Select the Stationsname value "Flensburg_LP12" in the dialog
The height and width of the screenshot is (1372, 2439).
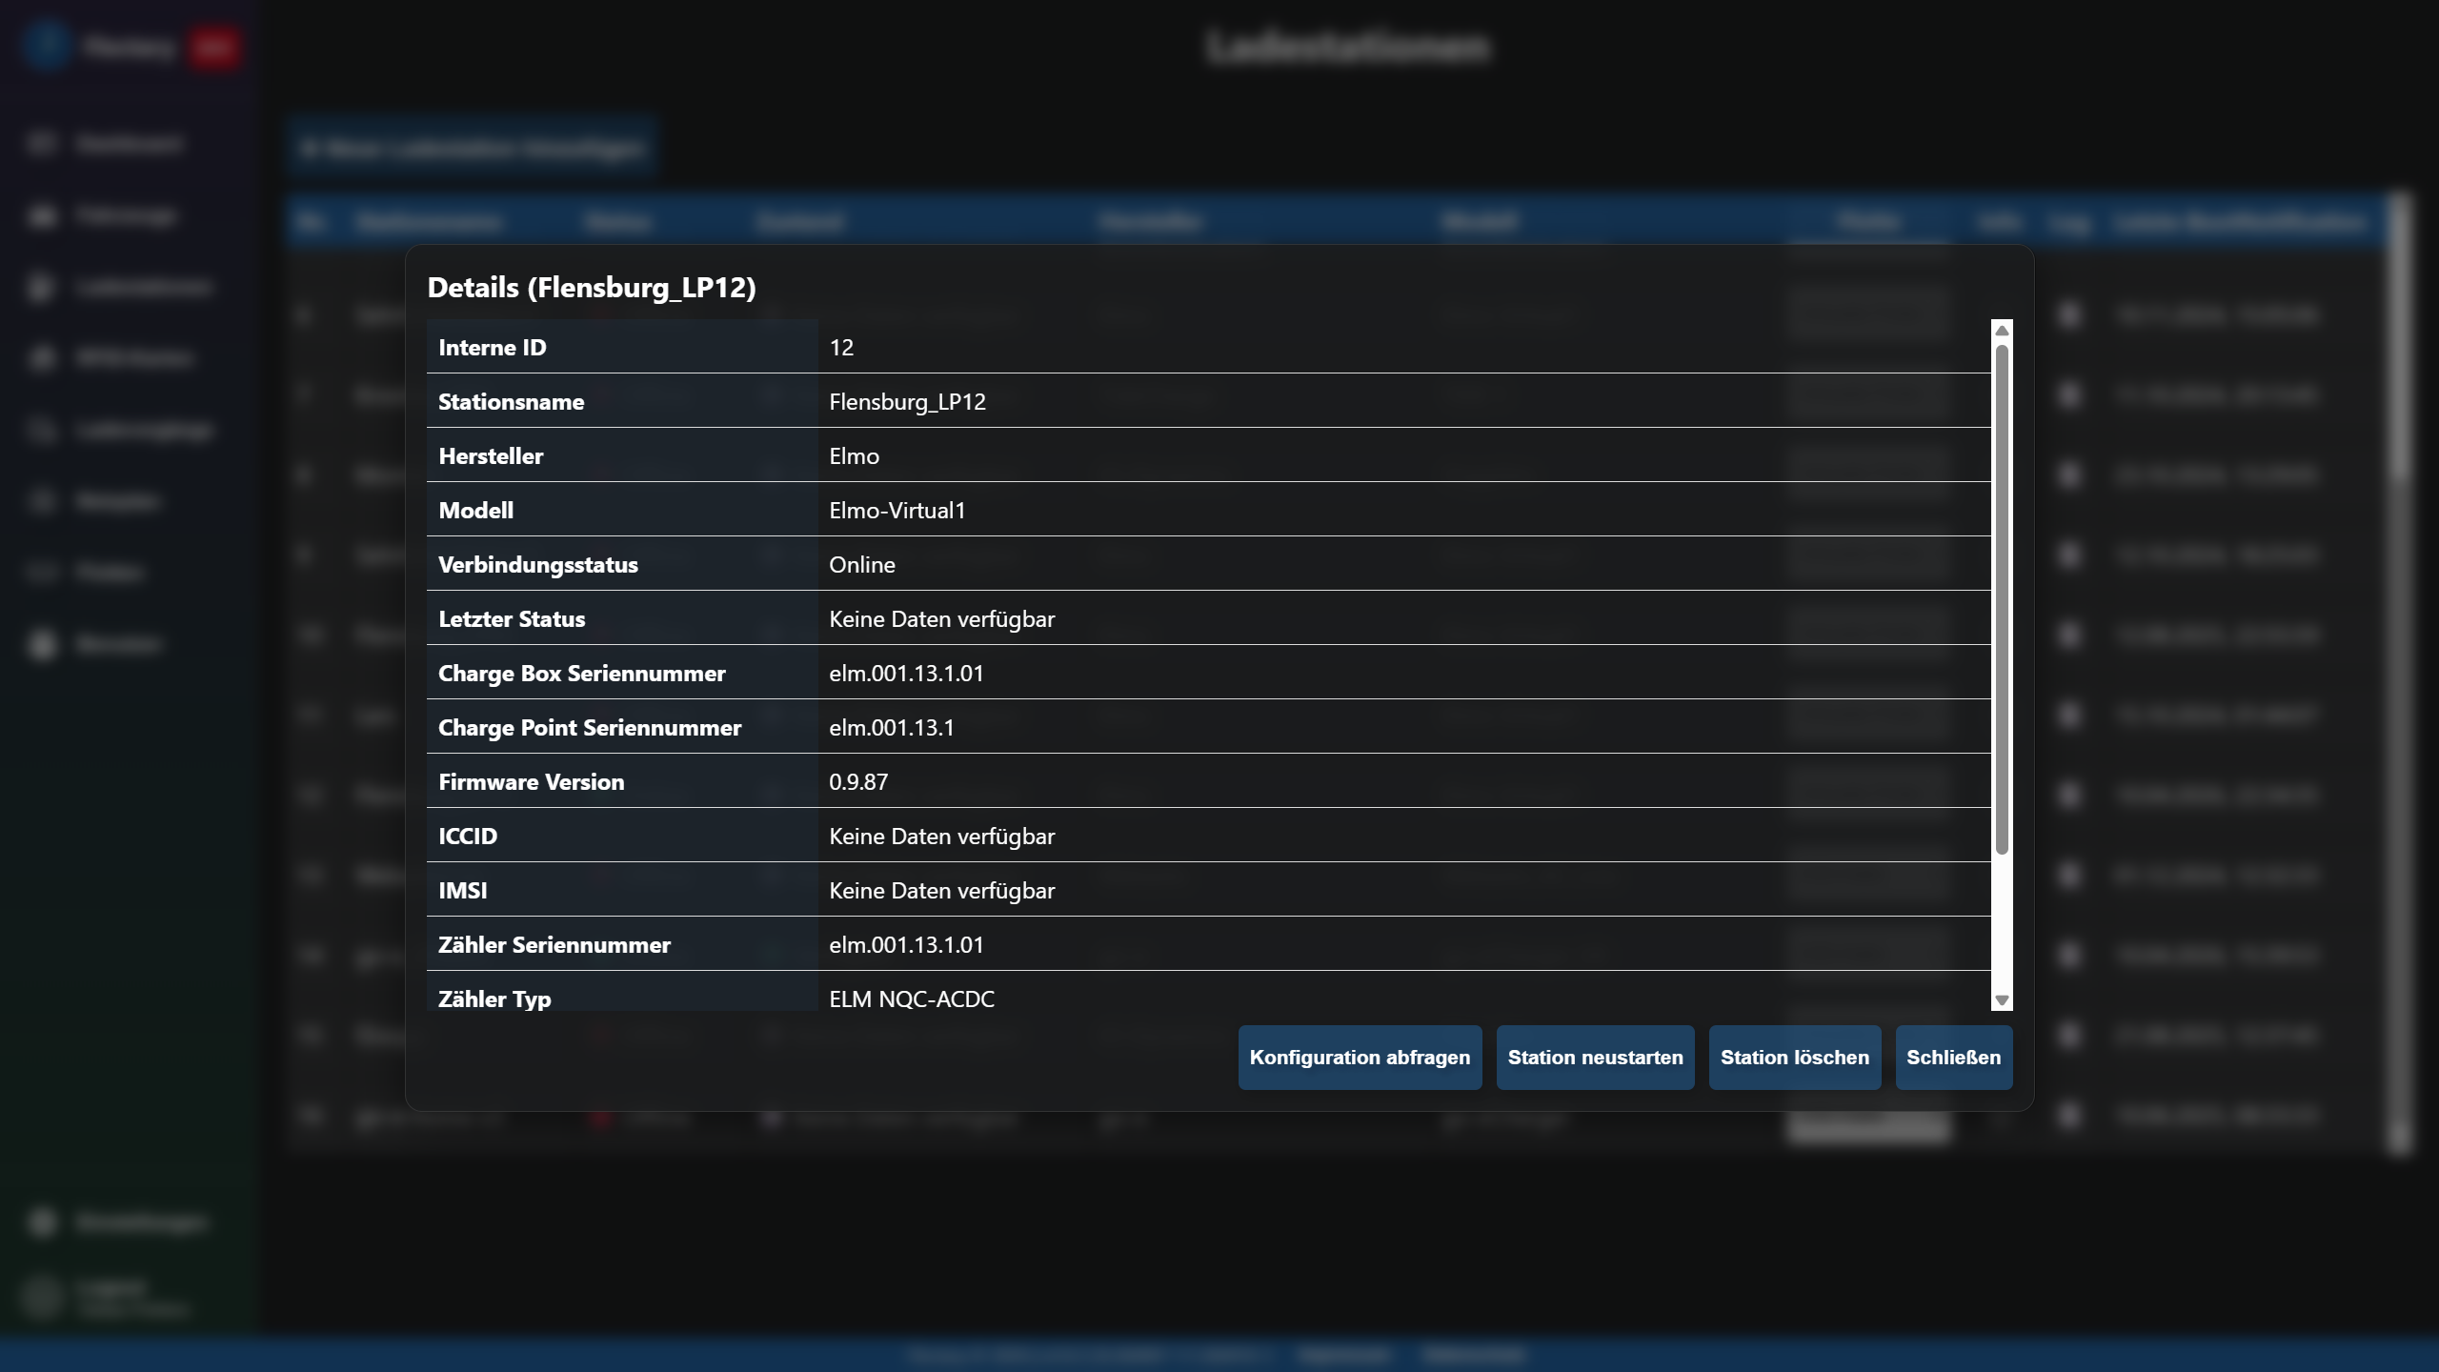[x=908, y=401]
